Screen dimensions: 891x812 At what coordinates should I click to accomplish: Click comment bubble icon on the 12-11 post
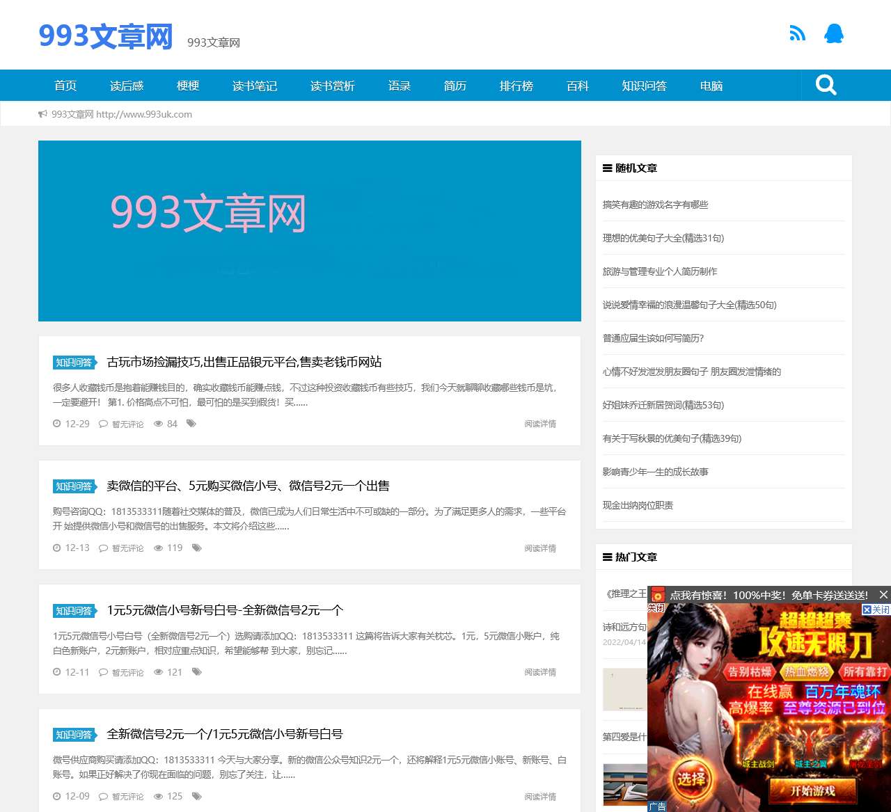pos(103,672)
